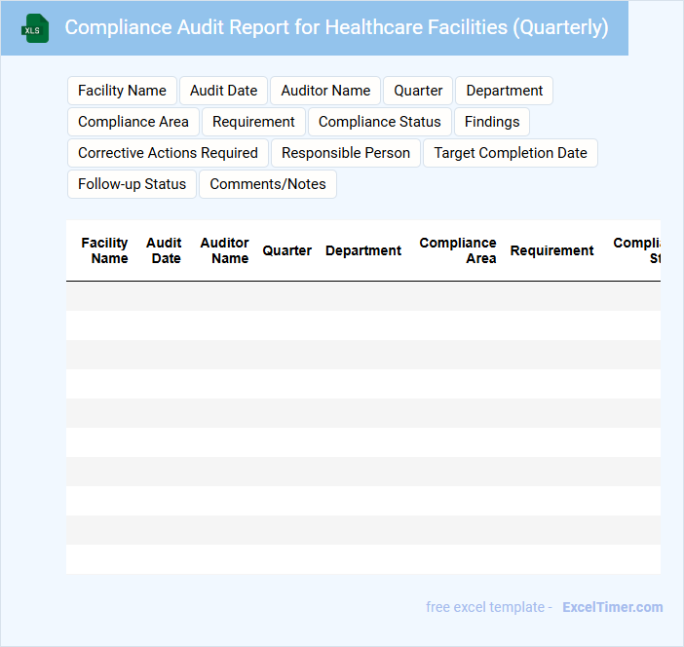The image size is (684, 647).
Task: Pick the Compliance Status tag
Action: [x=379, y=122]
